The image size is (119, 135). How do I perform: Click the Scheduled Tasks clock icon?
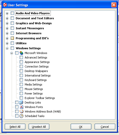tap(21, 116)
